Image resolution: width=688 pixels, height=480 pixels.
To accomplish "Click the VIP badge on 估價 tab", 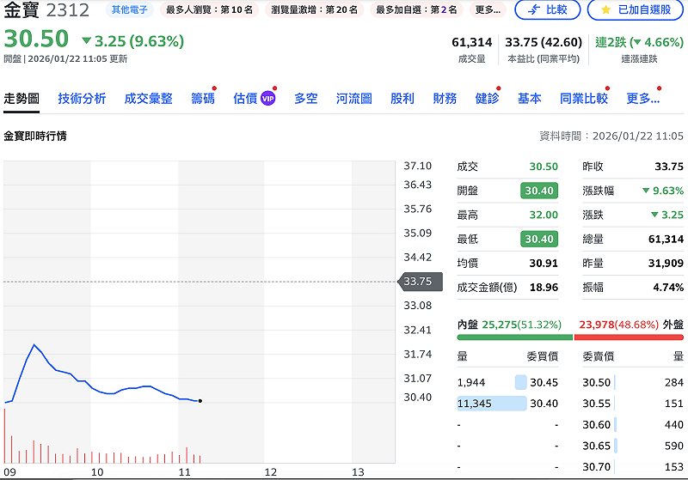I will (267, 99).
